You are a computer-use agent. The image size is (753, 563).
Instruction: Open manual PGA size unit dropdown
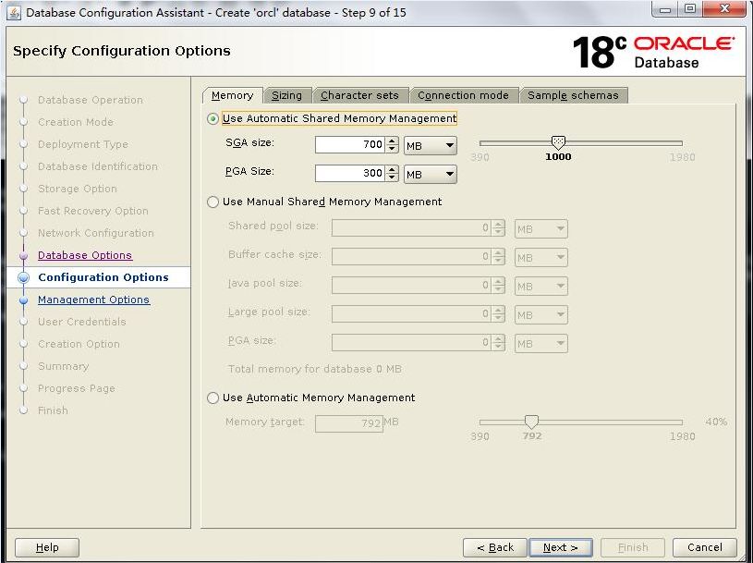coord(541,344)
